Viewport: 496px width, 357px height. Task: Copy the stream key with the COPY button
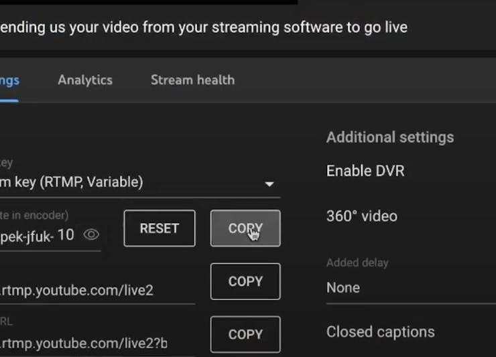[245, 228]
